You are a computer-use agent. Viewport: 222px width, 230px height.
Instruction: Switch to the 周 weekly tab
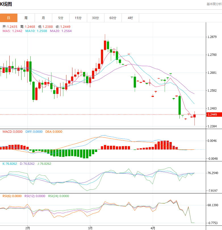tap(26, 18)
